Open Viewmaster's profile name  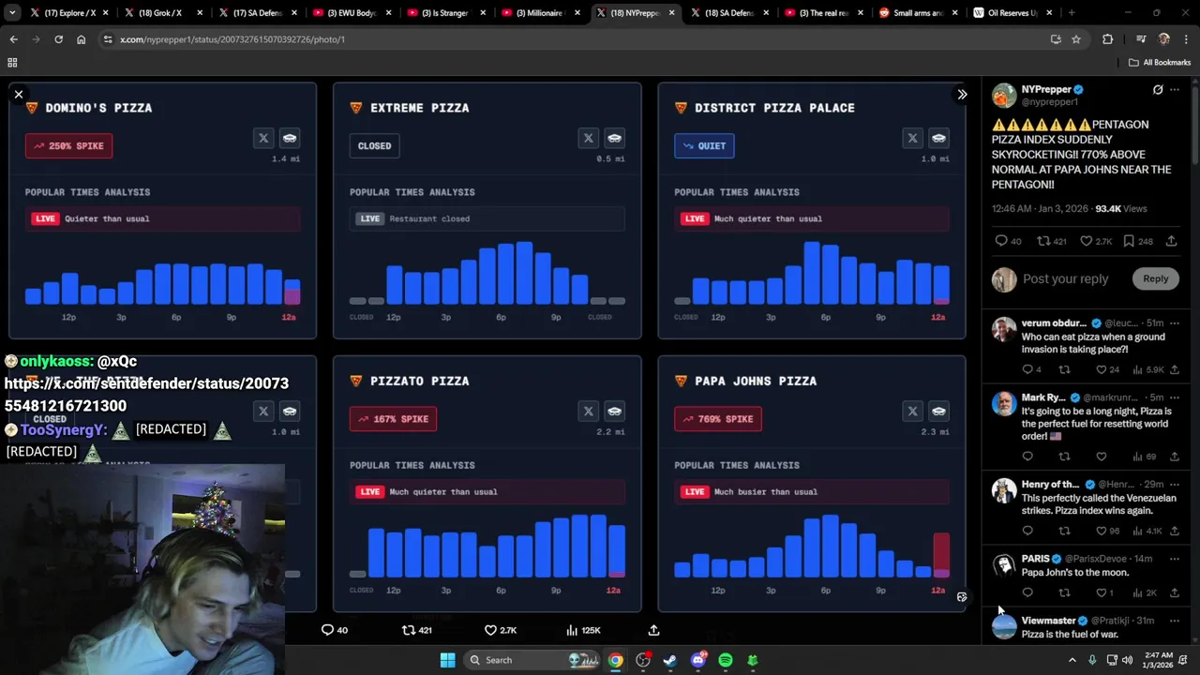click(x=1048, y=621)
